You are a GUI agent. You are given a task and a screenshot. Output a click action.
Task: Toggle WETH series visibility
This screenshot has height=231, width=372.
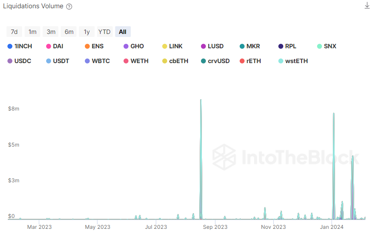pyautogui.click(x=139, y=61)
